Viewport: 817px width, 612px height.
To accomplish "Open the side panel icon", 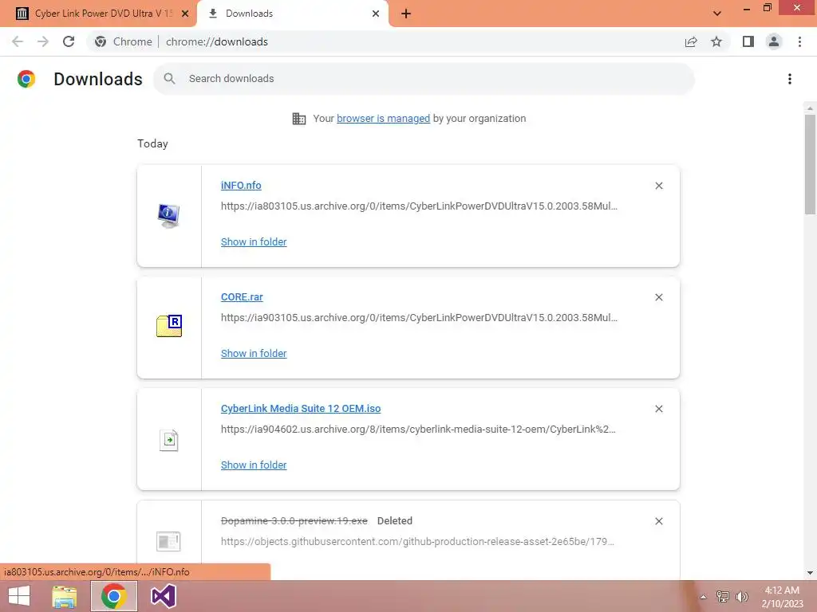I will (748, 41).
